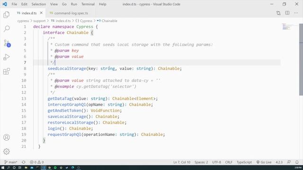Click the Synchronize Changes icon in status bar
Image resolution: width=303 pixels, height=170 pixels.
pyautogui.click(x=24, y=162)
